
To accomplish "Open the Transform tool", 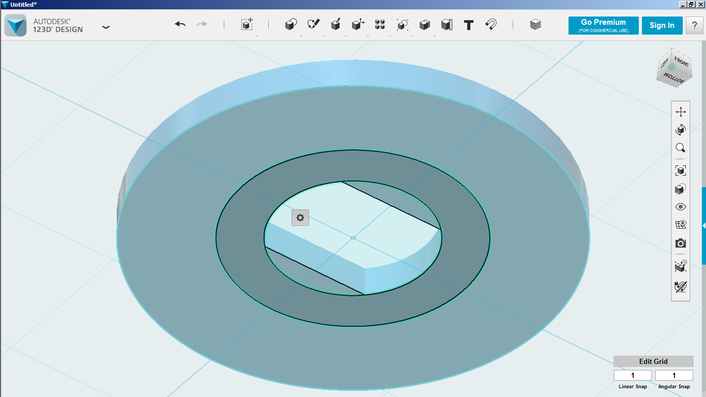I will 247,24.
